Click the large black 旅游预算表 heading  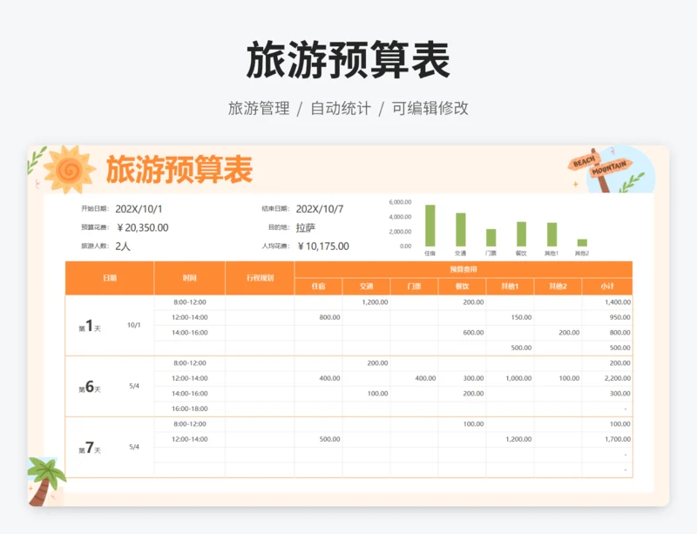pyautogui.click(x=348, y=59)
